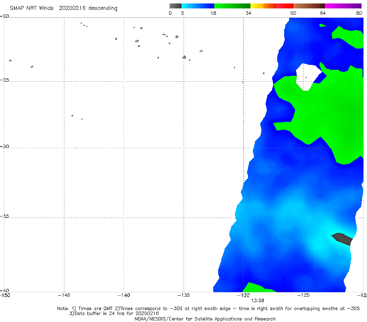Image resolution: width=367 pixels, height=322 pixels.
Task: Click the gray 0-5 segment of color bar
Action: point(175,6)
